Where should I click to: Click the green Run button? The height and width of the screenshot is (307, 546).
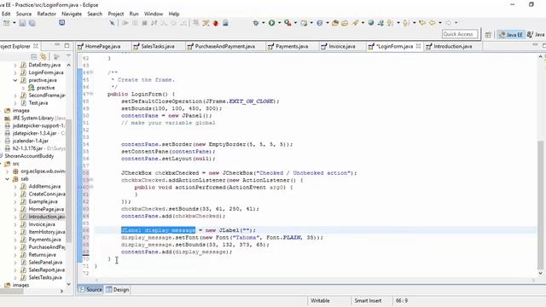click(x=271, y=23)
